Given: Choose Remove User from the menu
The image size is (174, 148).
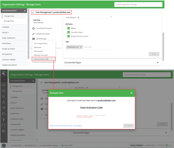Looking at the screenshot, I should pyautogui.click(x=44, y=51).
